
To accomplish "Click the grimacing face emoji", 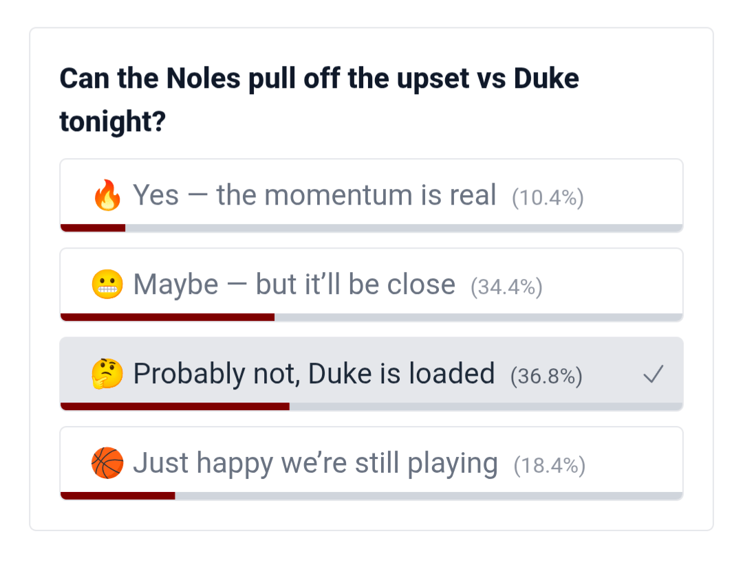I will pos(107,285).
